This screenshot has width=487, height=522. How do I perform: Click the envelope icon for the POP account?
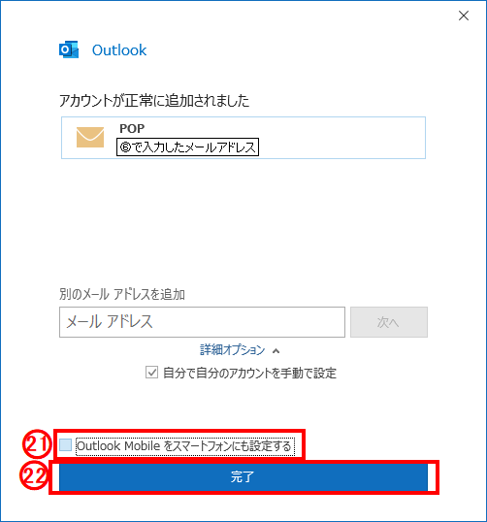click(90, 137)
